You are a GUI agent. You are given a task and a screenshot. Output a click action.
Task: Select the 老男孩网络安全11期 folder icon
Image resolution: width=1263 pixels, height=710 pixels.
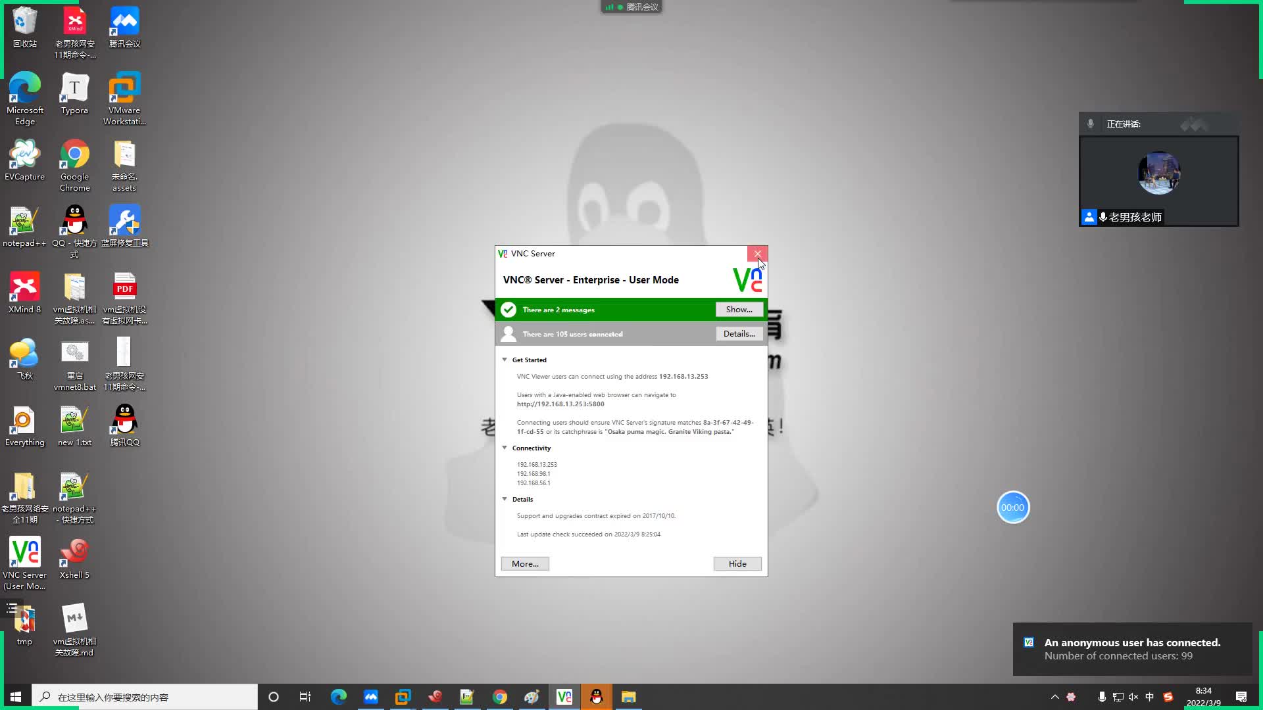25,497
